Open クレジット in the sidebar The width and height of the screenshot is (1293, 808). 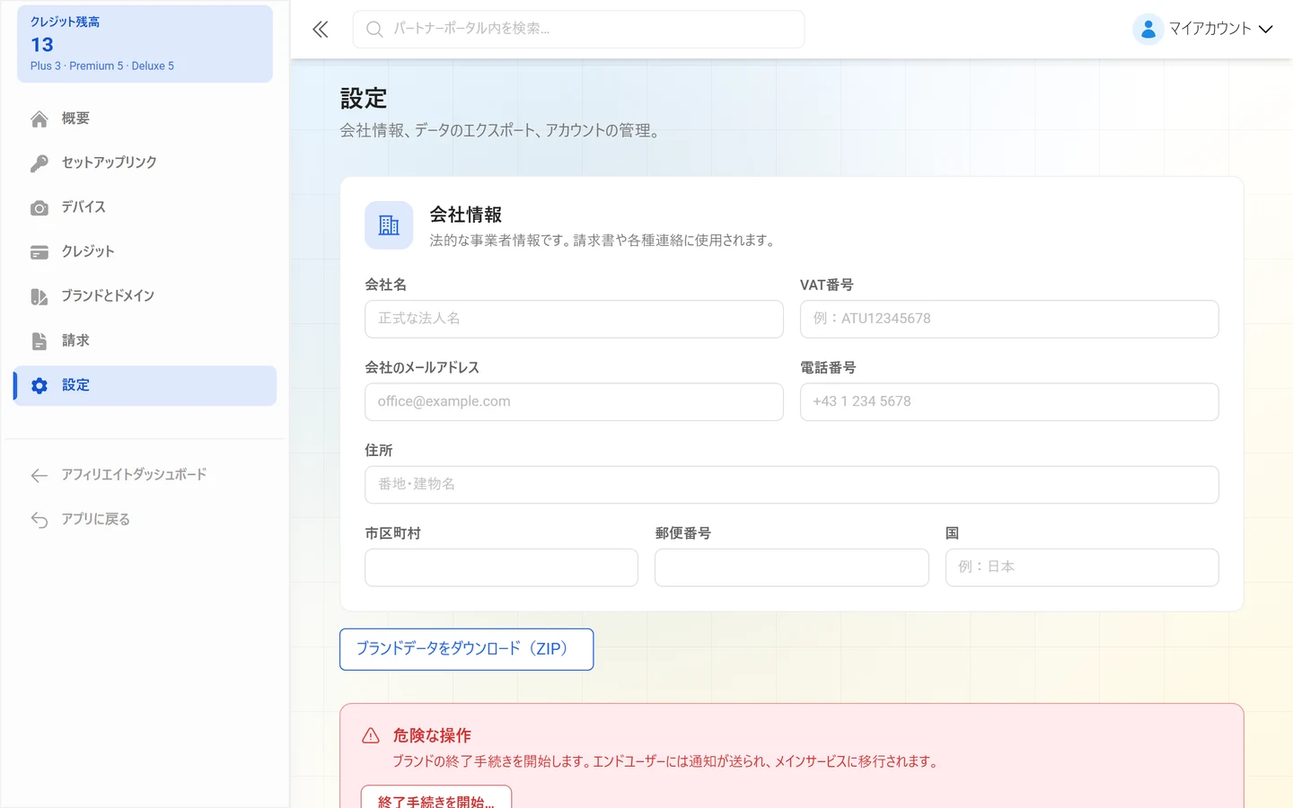coord(145,251)
